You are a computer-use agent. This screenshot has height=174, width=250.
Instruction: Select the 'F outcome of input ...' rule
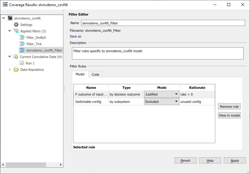pyautogui.click(x=91, y=94)
